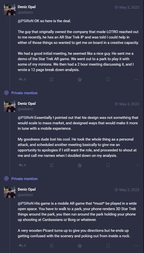Screen dimensions: 144x253
Task: Open ellipsis menu on second post
Action: pos(136,165)
